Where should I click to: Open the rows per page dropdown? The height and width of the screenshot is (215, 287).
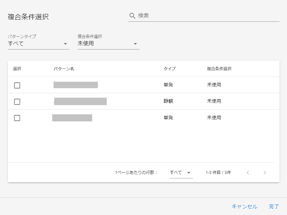pyautogui.click(x=181, y=173)
